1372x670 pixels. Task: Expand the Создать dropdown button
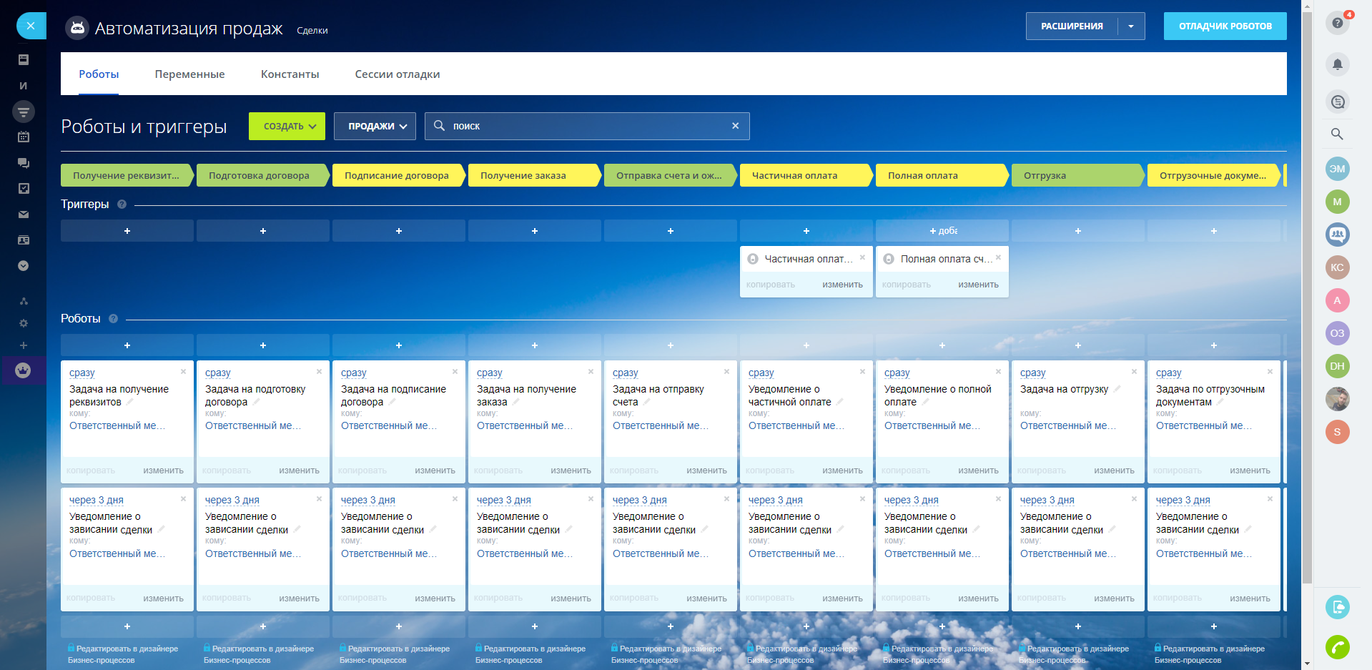point(287,127)
